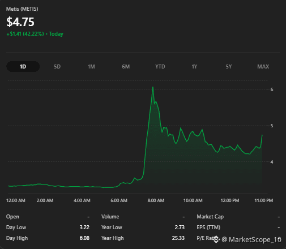Click the Day Low value 3.22
This screenshot has width=286, height=249.
point(84,227)
